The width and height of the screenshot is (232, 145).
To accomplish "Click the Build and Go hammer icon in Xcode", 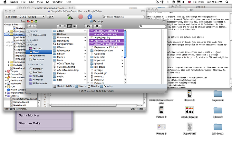I will click(x=70, y=17).
